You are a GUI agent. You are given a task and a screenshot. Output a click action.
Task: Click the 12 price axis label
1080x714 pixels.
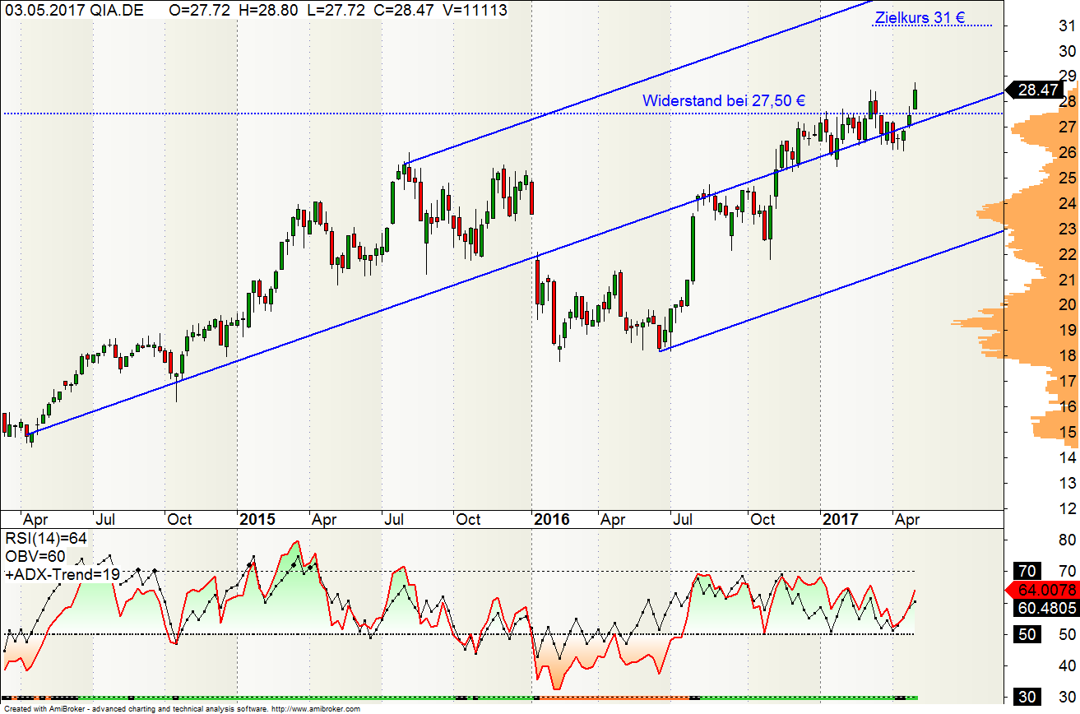[1067, 508]
